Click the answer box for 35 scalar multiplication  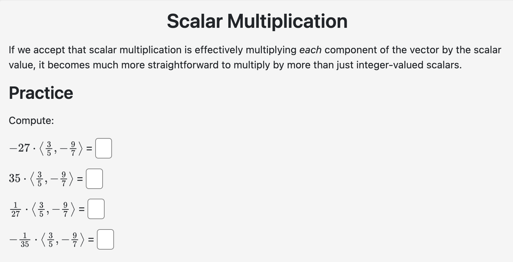94,179
